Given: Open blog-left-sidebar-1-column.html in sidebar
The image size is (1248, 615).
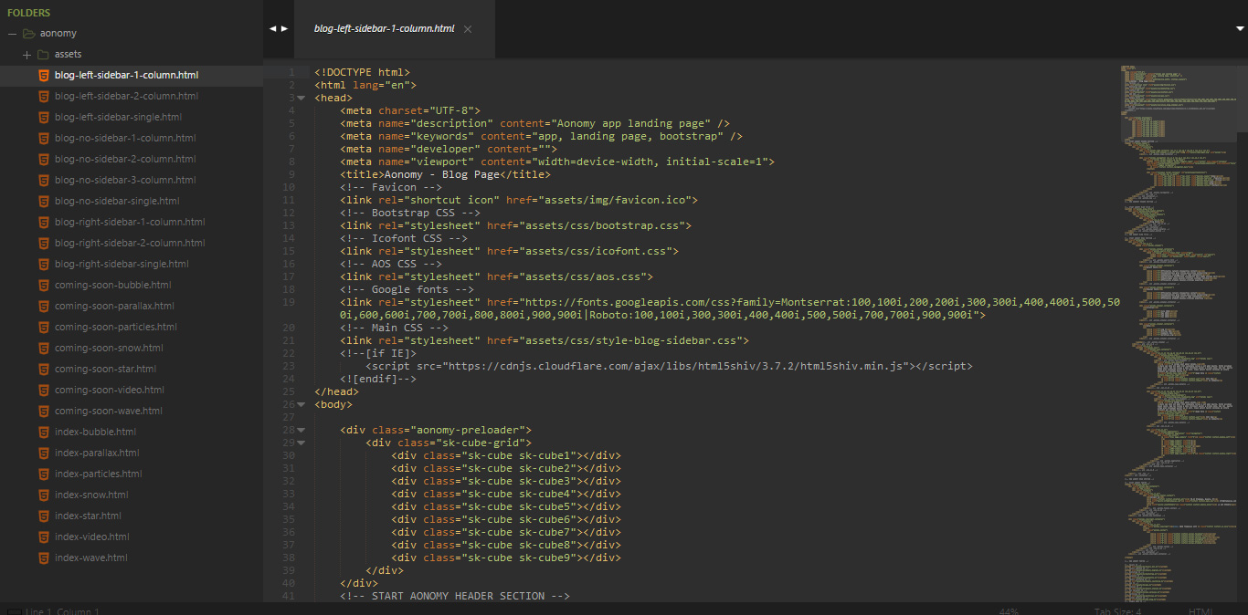Looking at the screenshot, I should pyautogui.click(x=126, y=75).
